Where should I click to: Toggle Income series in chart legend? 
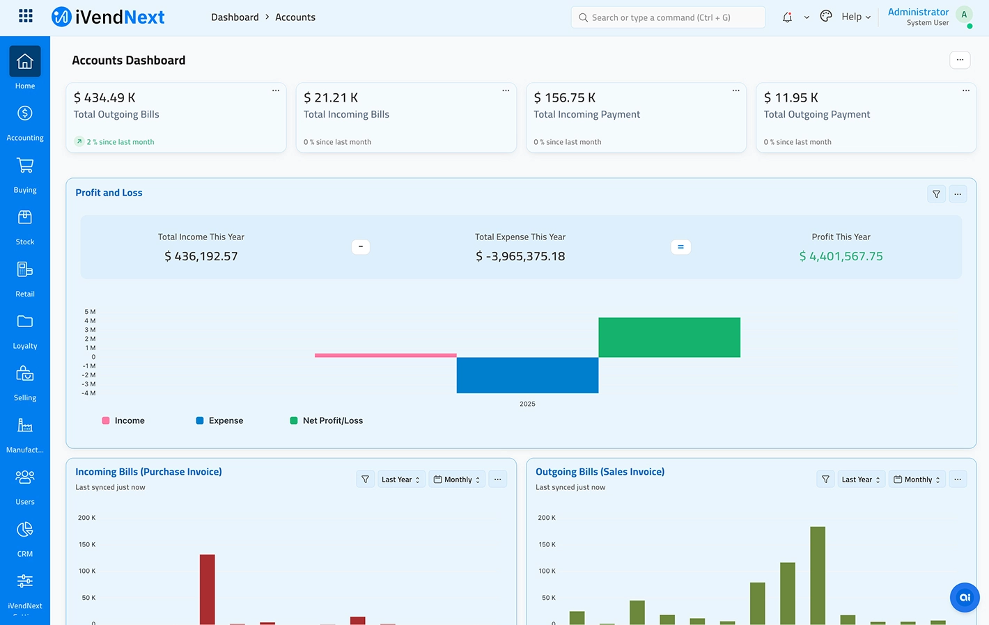point(124,421)
